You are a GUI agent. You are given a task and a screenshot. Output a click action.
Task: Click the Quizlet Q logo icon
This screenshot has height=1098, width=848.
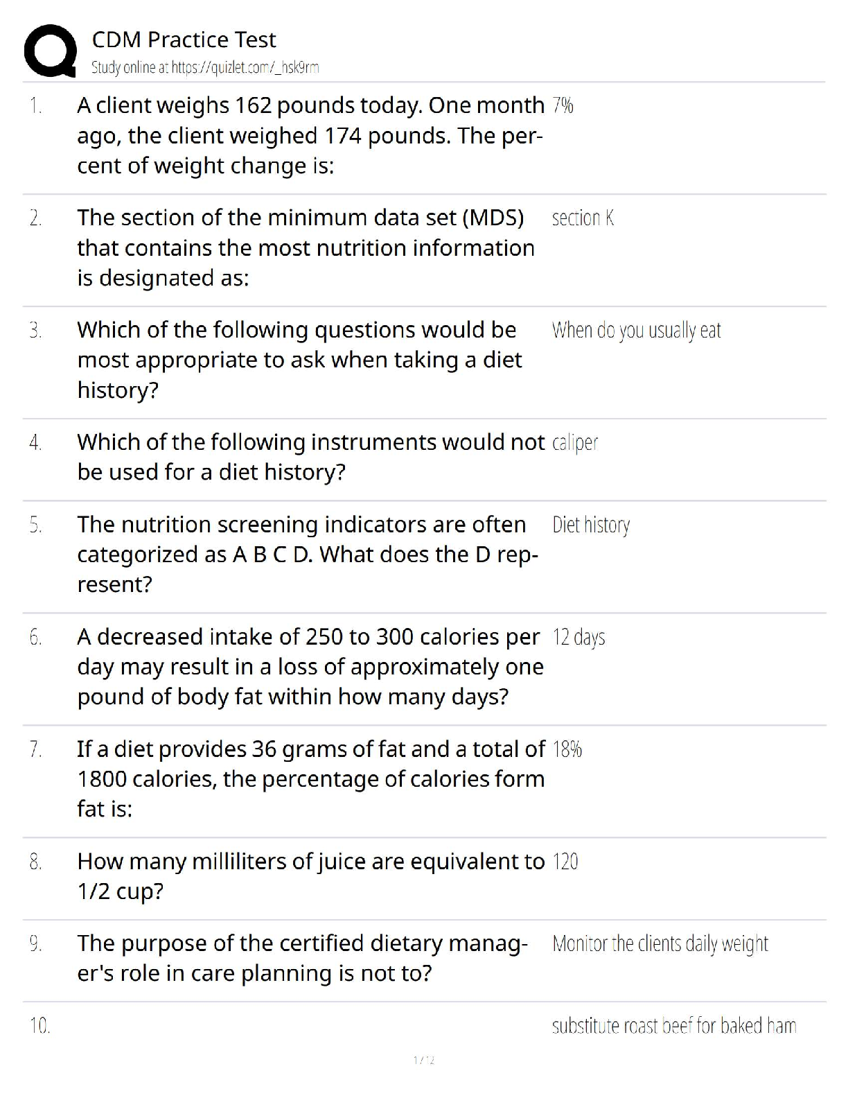[x=50, y=50]
